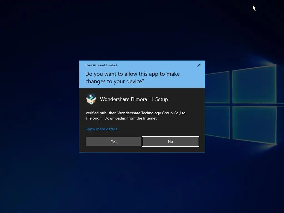Click Yes to allow Filmora setup
284x213 pixels.
tap(113, 141)
